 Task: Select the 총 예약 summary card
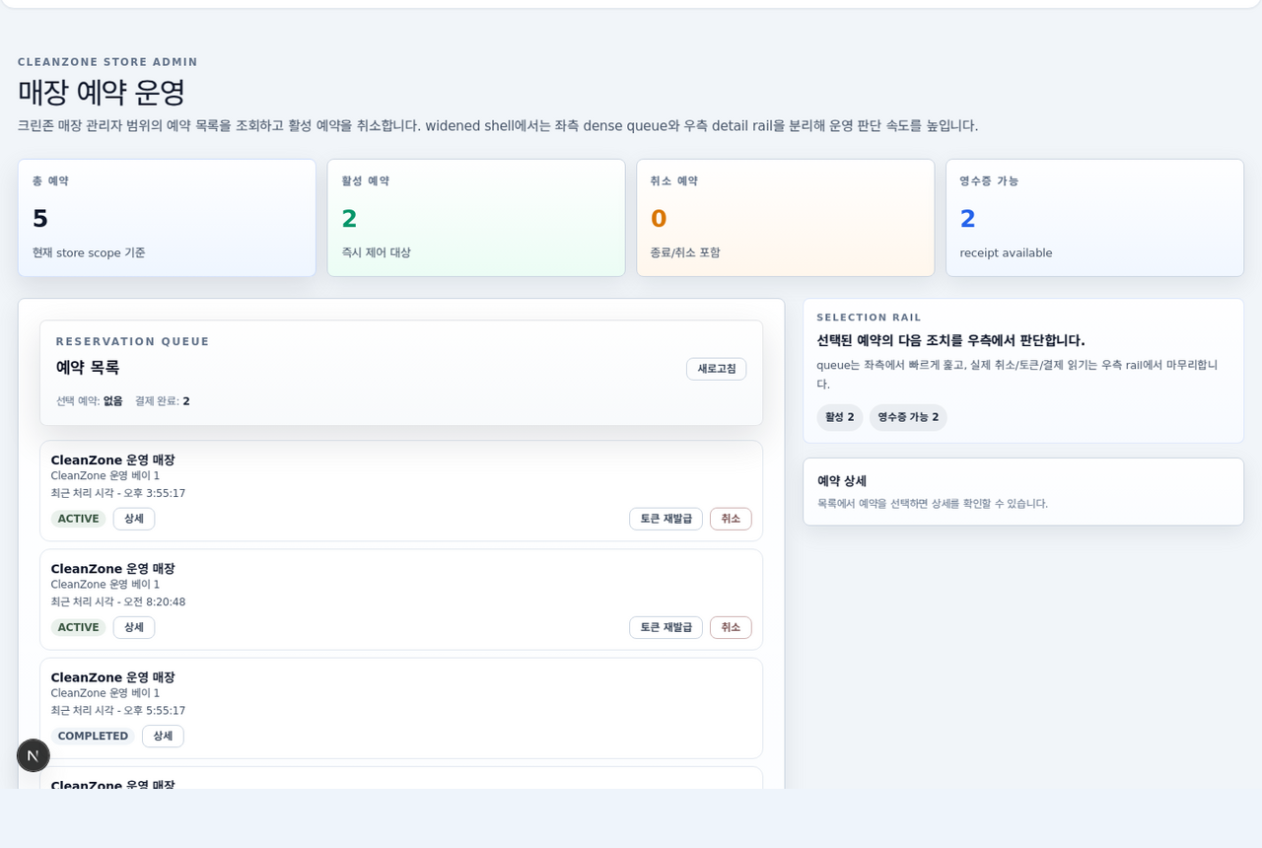pyautogui.click(x=167, y=218)
